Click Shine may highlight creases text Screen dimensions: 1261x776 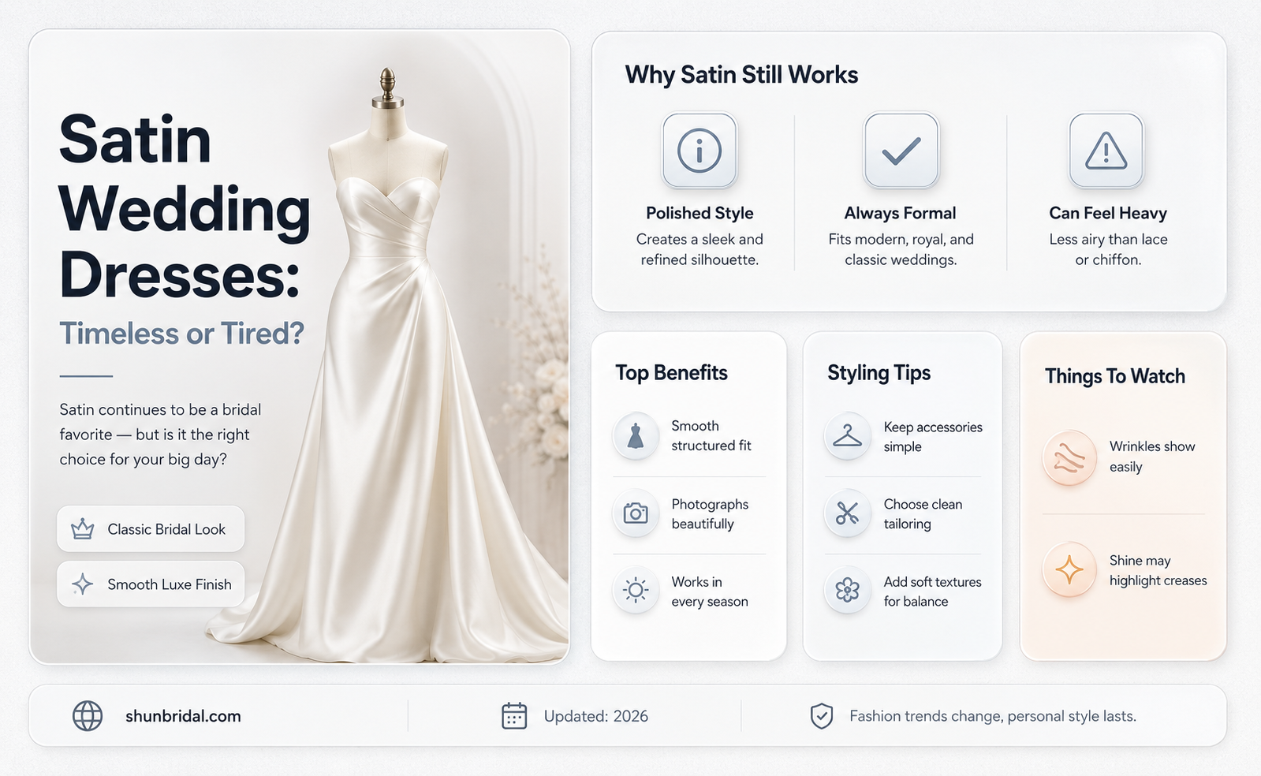(1158, 570)
